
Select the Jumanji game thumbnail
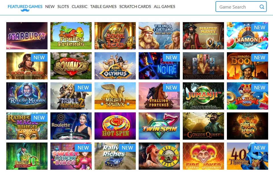tap(203, 96)
